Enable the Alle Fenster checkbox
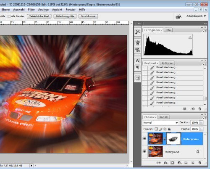The height and width of the screenshot is (169, 210). pos(9,16)
